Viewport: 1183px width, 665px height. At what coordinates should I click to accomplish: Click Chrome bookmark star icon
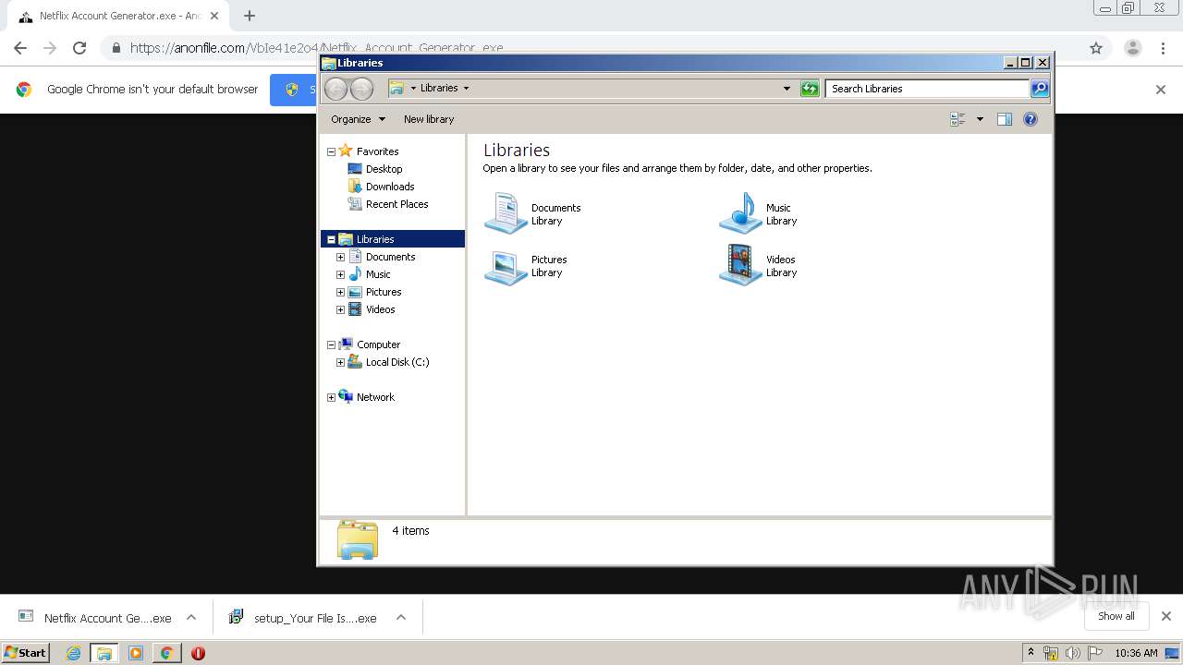coord(1096,48)
